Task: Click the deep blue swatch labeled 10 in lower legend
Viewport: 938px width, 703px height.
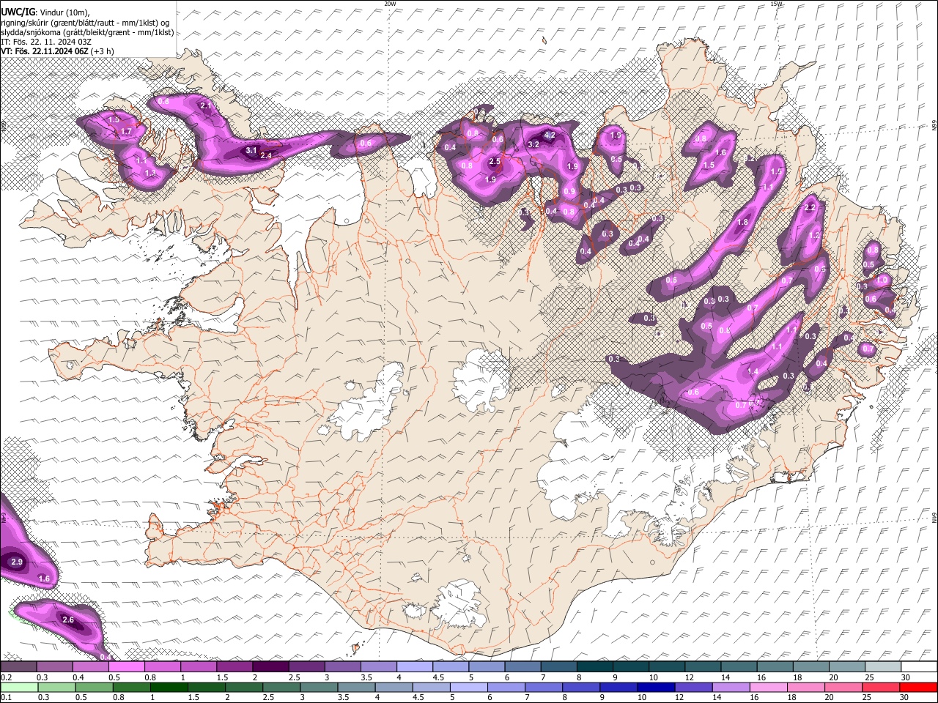Action: click(655, 688)
